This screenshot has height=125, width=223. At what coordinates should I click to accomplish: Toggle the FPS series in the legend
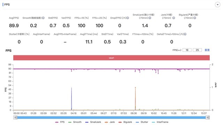[60, 122]
